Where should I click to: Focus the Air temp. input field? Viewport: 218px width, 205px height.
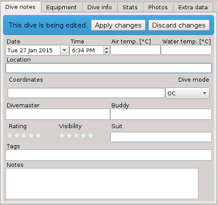click(135, 50)
